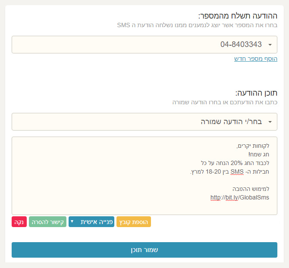Click inside the message content text area
The height and width of the screenshot is (268, 289).
pyautogui.click(x=144, y=176)
